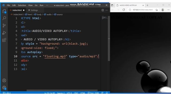Open the Run menu
Image resolution: width=171 pixels, height=96 pixels.
tap(41, 5)
